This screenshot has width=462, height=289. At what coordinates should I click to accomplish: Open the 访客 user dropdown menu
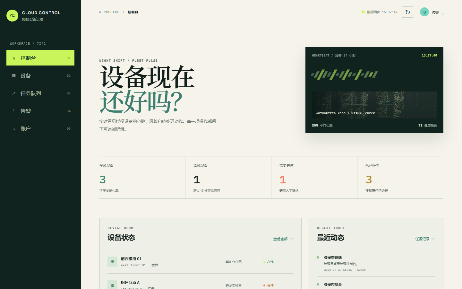pyautogui.click(x=432, y=12)
